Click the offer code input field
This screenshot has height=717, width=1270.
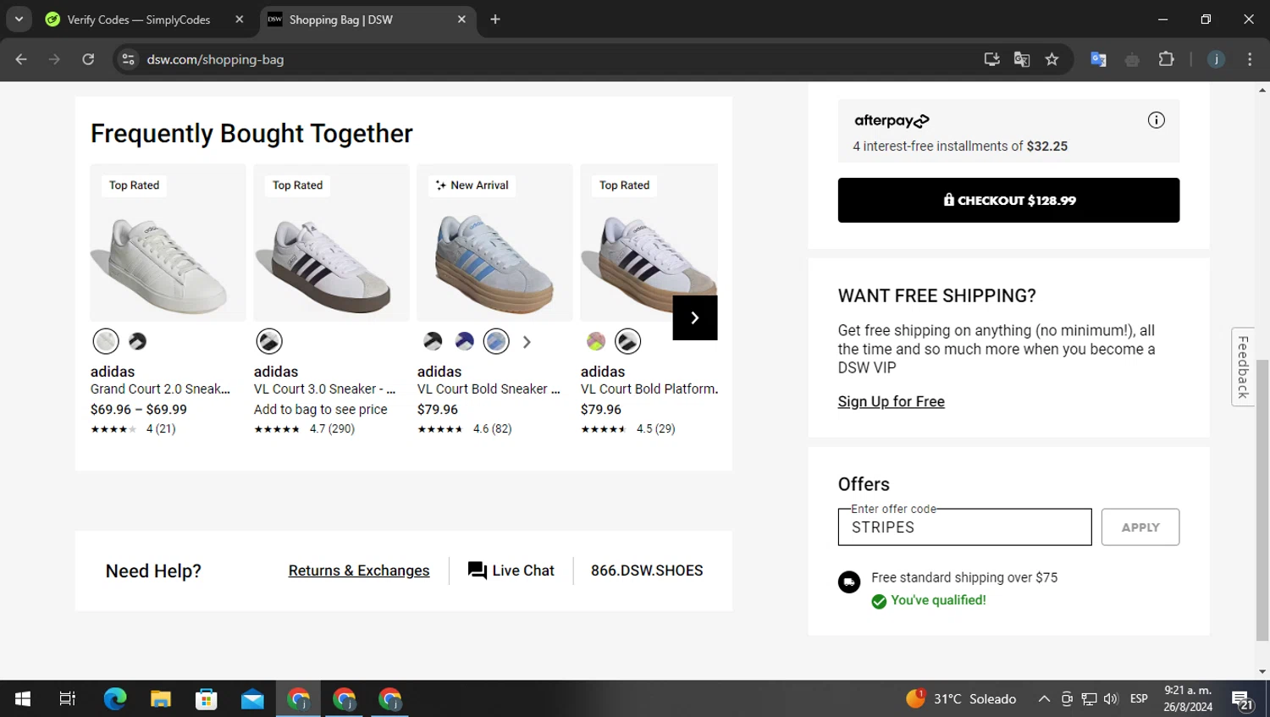[964, 527]
